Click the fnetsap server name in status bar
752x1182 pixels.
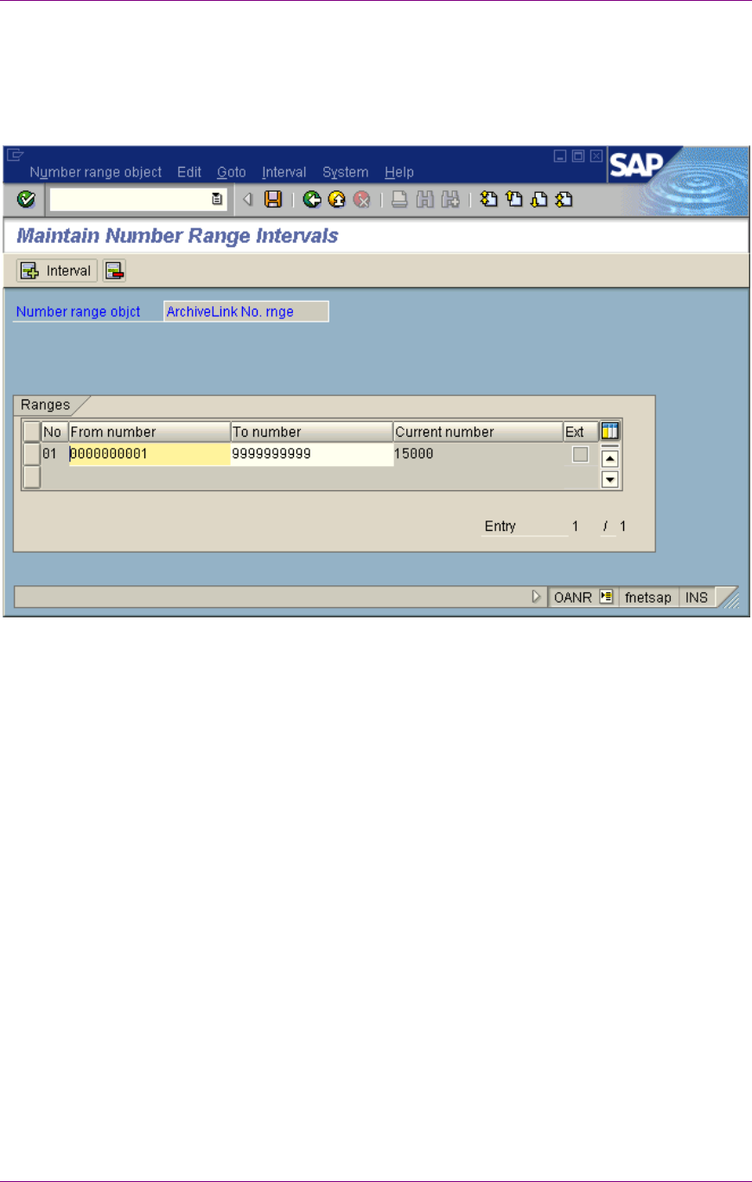pyautogui.click(x=649, y=597)
